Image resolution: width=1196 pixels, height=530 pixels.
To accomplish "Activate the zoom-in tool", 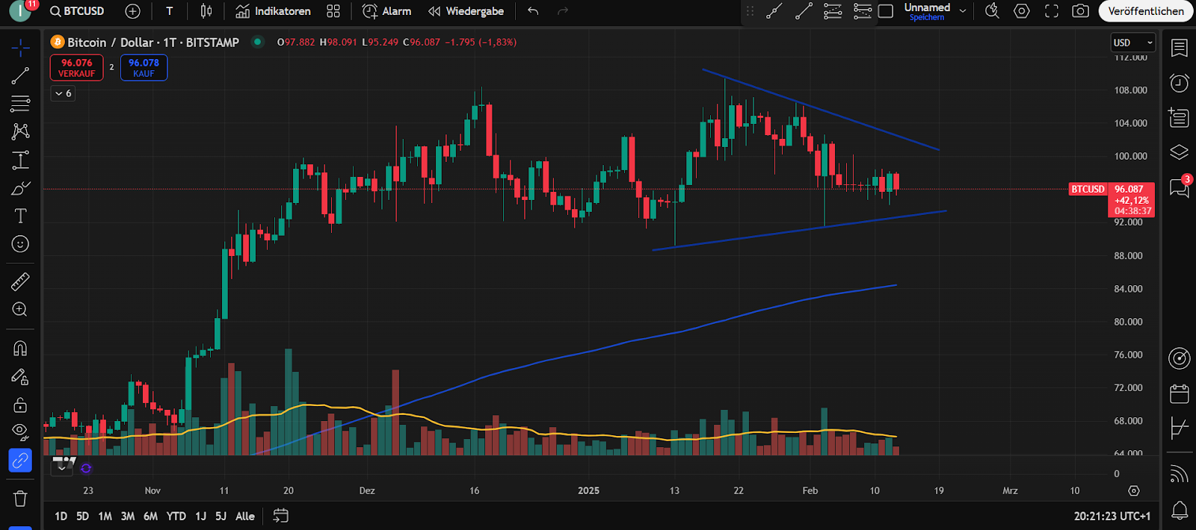I will [x=20, y=309].
